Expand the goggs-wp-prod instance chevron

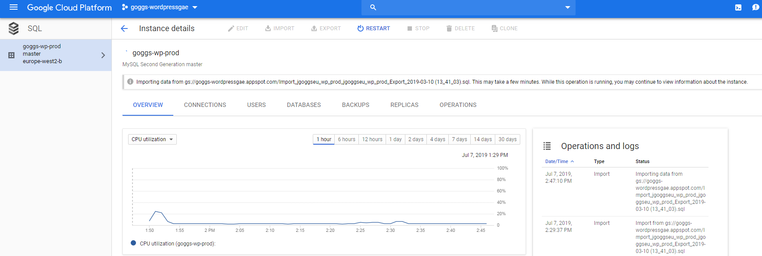pos(103,55)
